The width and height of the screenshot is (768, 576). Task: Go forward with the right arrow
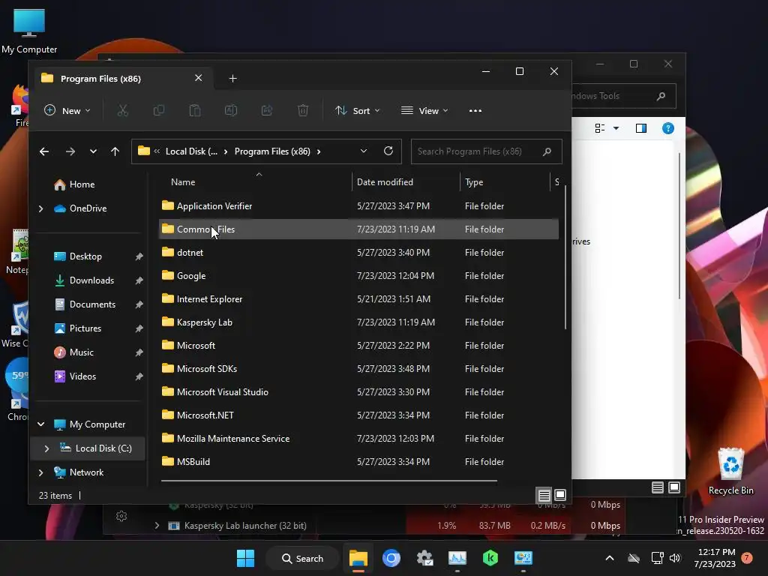click(70, 151)
